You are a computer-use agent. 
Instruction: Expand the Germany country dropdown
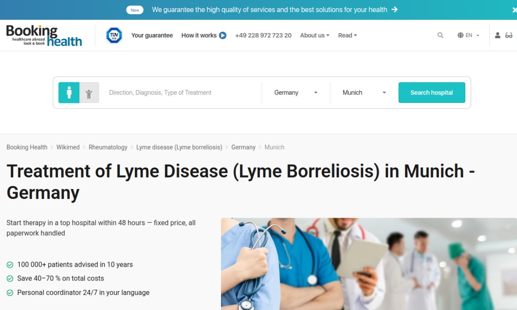click(296, 92)
